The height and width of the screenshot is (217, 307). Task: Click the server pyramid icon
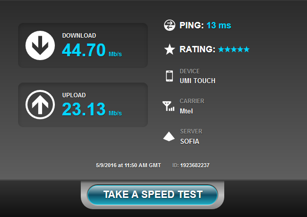(x=169, y=136)
